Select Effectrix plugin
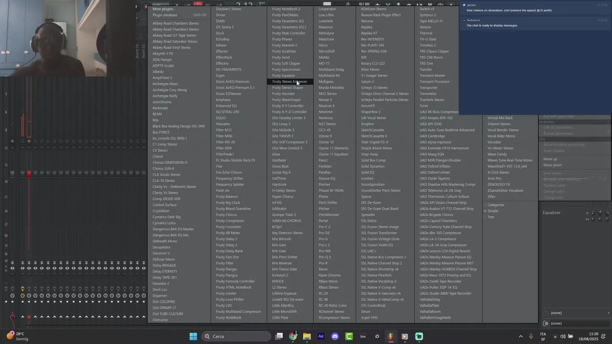 (222, 64)
